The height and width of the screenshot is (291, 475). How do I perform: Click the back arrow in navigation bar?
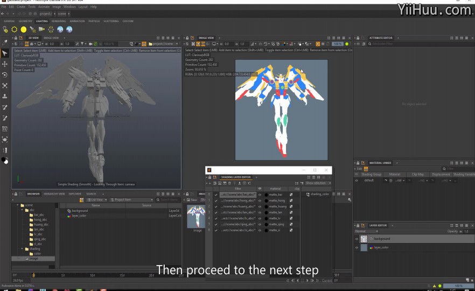coord(3,13)
